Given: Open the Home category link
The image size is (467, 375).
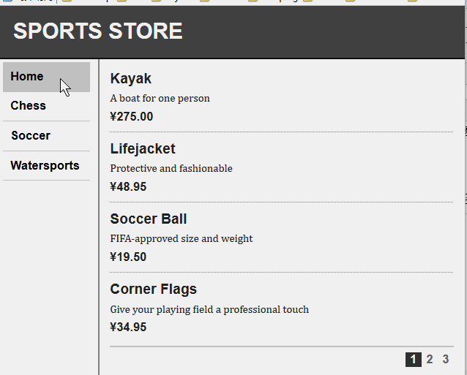Looking at the screenshot, I should pos(46,77).
